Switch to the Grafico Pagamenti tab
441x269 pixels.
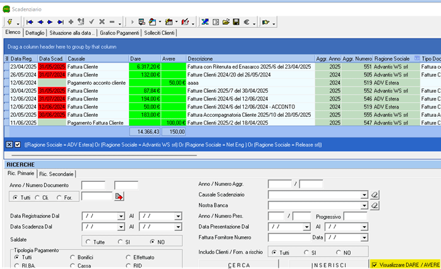click(x=120, y=32)
